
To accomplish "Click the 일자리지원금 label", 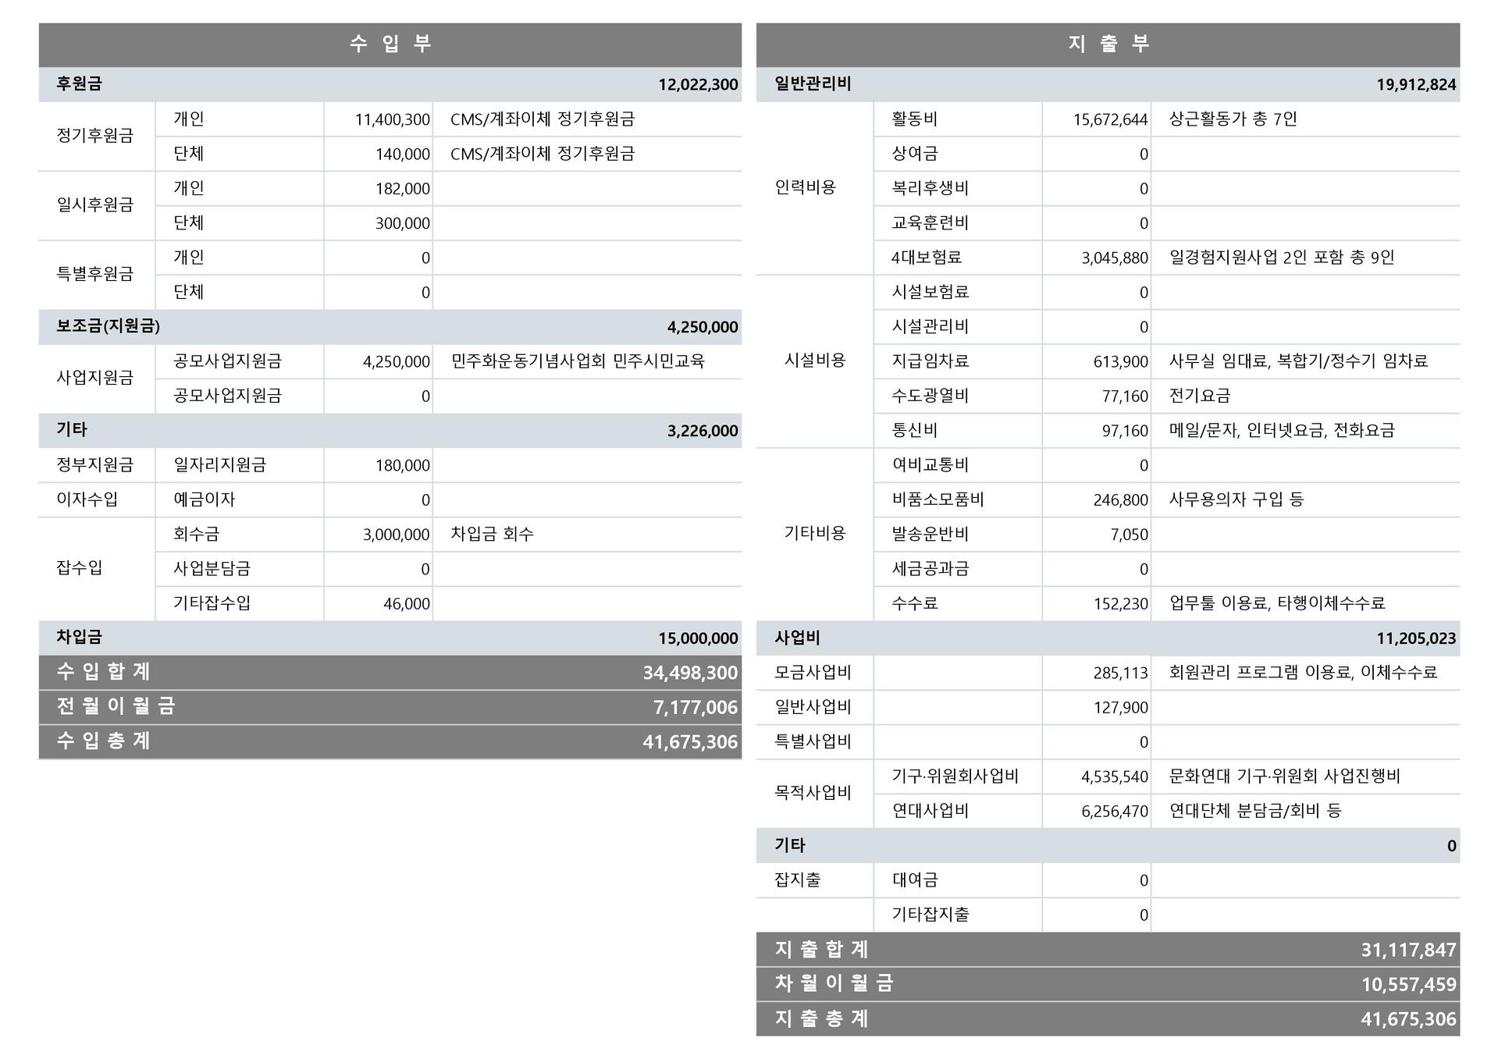I will pyautogui.click(x=219, y=465).
